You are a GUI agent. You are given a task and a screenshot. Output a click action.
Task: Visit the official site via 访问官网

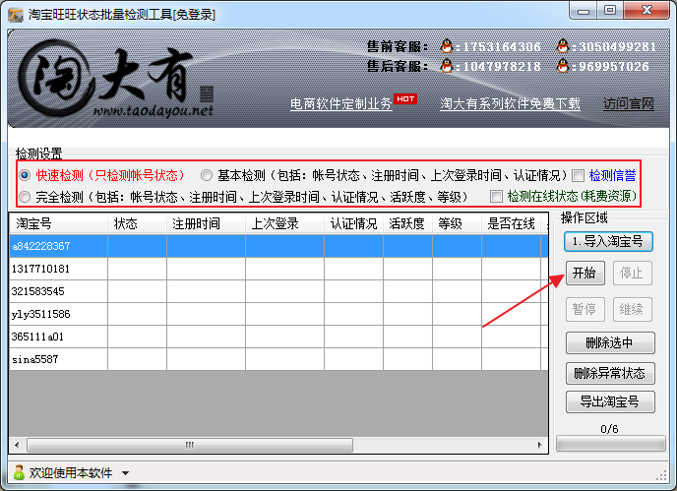(629, 103)
